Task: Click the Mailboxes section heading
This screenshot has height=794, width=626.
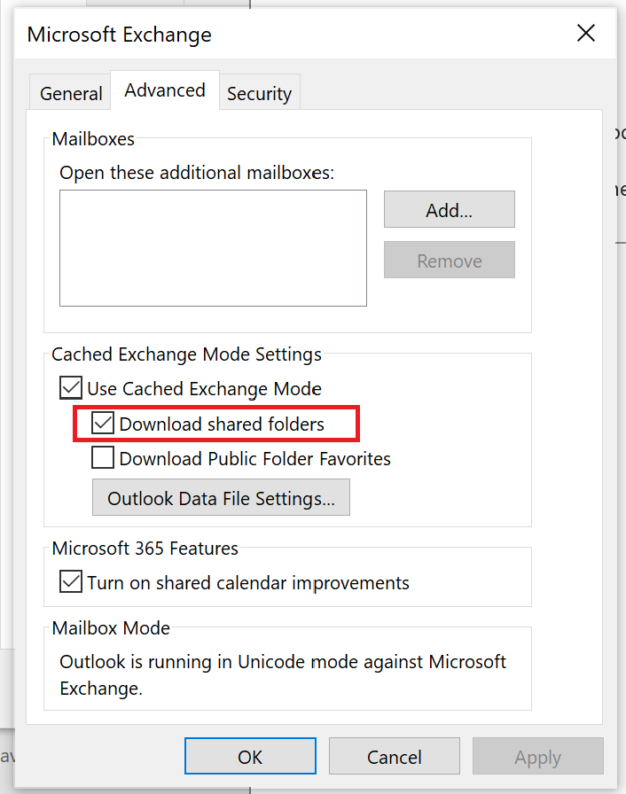Action: [x=92, y=139]
